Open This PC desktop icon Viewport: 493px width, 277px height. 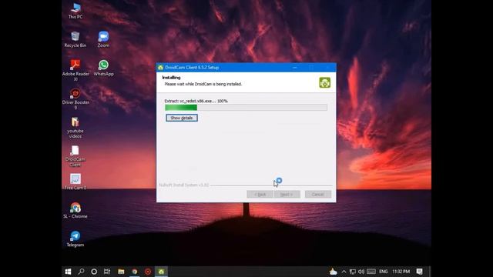click(x=75, y=11)
